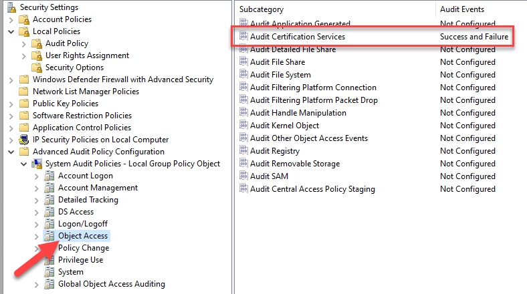Viewport: 527px width, 294px height.
Task: Click the IP Security Policies icon
Action: [x=25, y=140]
